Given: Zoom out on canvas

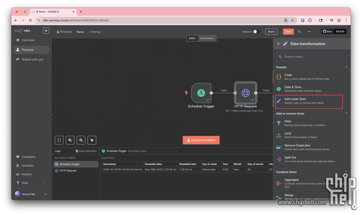Looking at the screenshot, I should (81, 140).
